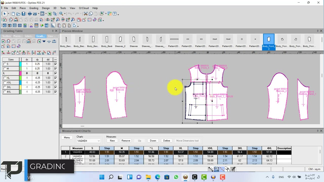
Task: Select the zoom magnifier tool
Action: click(61, 14)
